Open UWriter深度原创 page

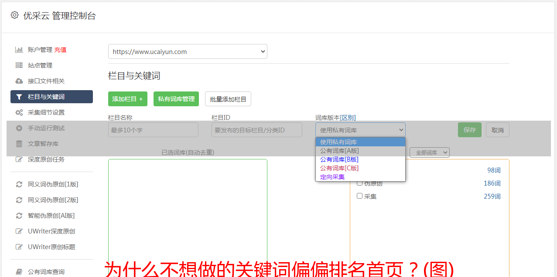[x=51, y=231]
